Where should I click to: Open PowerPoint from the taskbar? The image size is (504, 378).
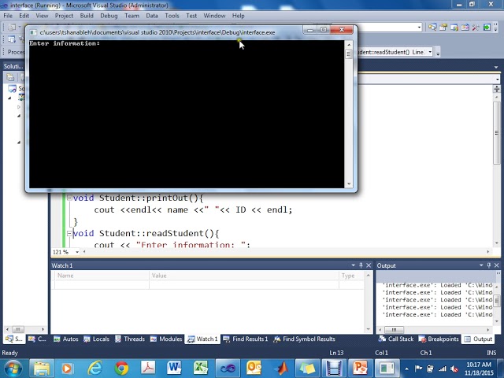[361, 368]
